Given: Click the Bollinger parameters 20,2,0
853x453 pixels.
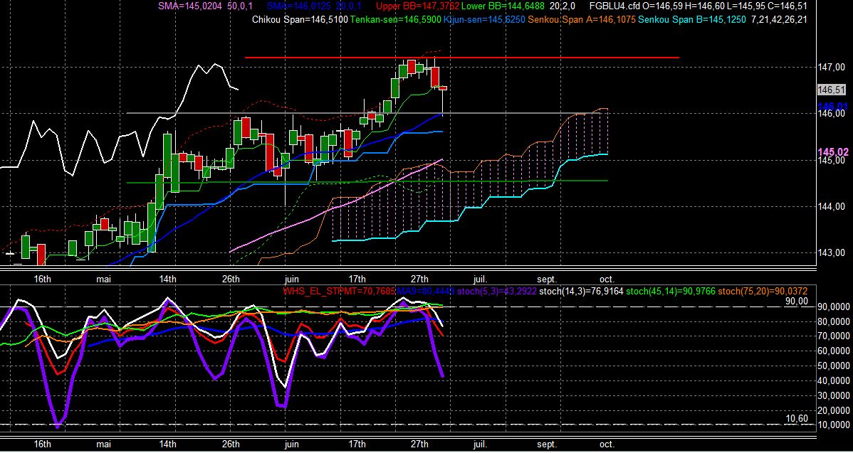Looking at the screenshot, I should point(564,6).
